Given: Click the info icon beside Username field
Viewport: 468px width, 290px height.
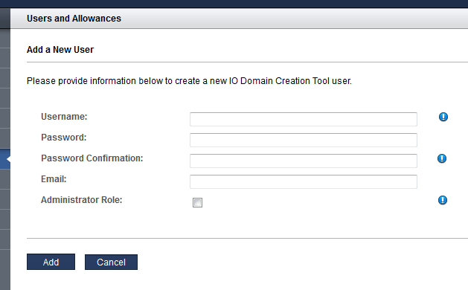Looking at the screenshot, I should click(443, 117).
